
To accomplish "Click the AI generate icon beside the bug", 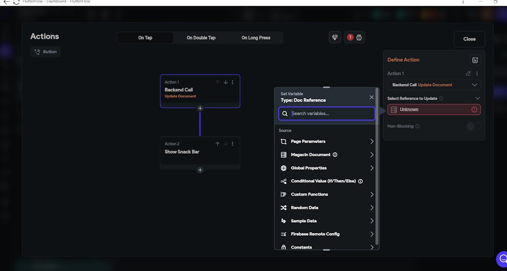I will (x=335, y=37).
